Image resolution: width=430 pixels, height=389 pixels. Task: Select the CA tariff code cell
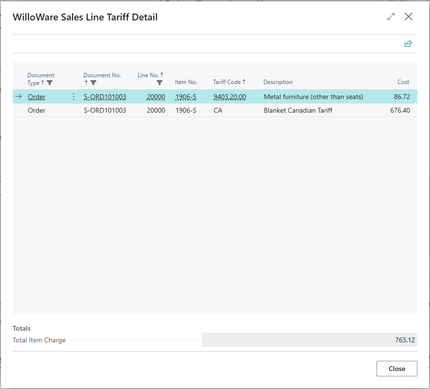point(218,110)
